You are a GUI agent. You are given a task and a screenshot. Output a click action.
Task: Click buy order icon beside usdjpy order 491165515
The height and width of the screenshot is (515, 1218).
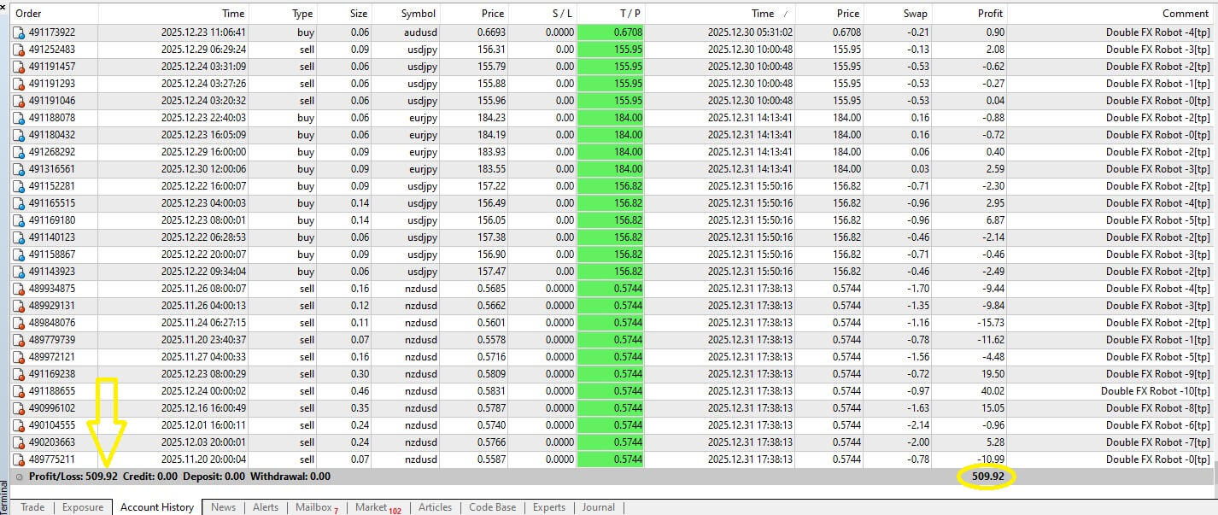(x=19, y=203)
